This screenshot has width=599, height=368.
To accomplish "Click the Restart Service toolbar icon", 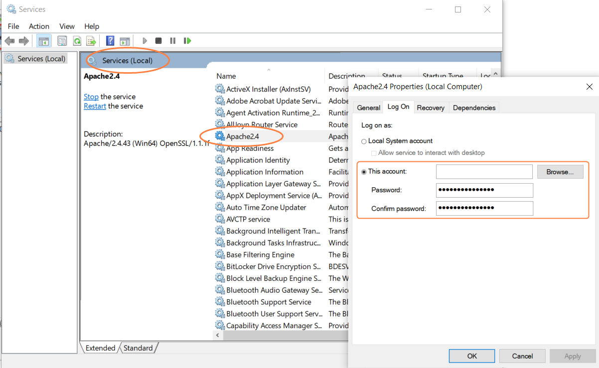I will [x=187, y=41].
